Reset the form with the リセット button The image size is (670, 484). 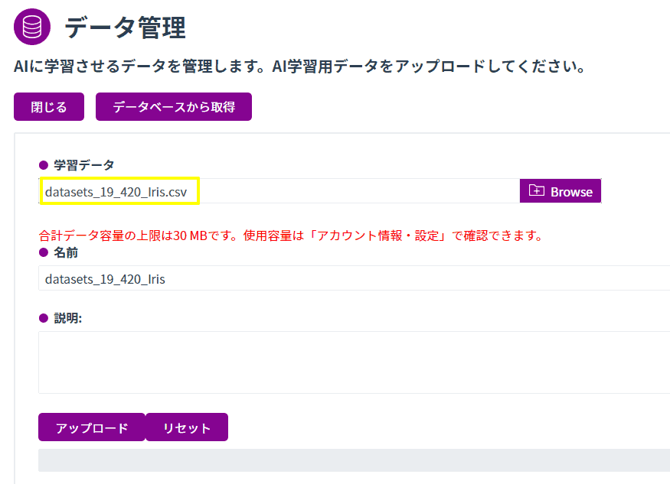[x=187, y=427]
